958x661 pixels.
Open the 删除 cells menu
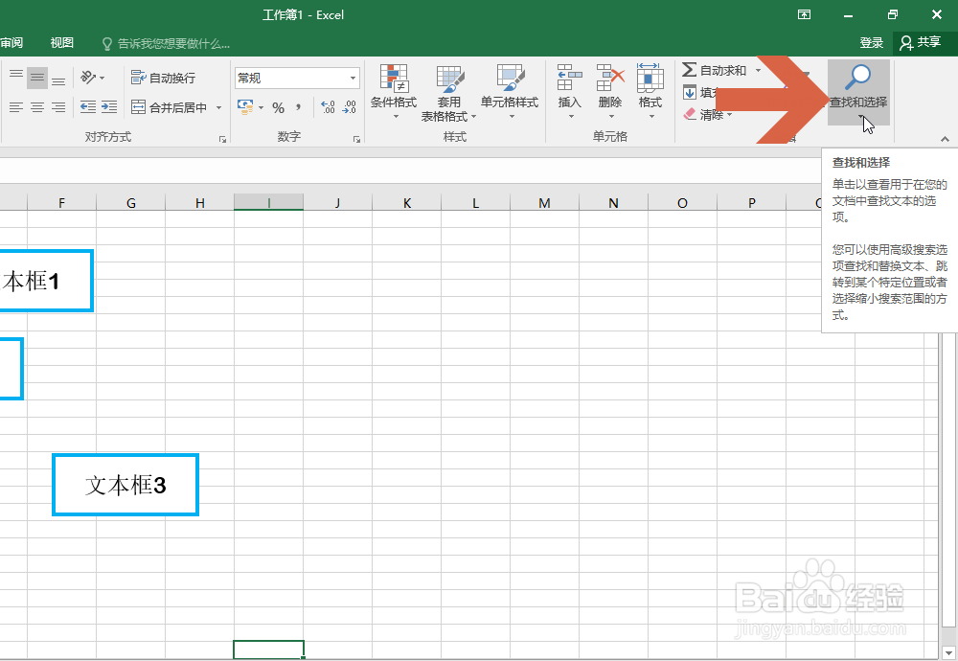click(609, 92)
